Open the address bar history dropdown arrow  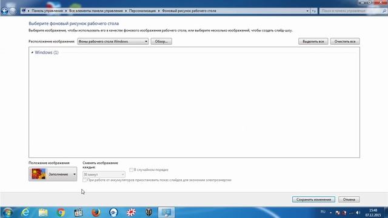[x=307, y=11]
